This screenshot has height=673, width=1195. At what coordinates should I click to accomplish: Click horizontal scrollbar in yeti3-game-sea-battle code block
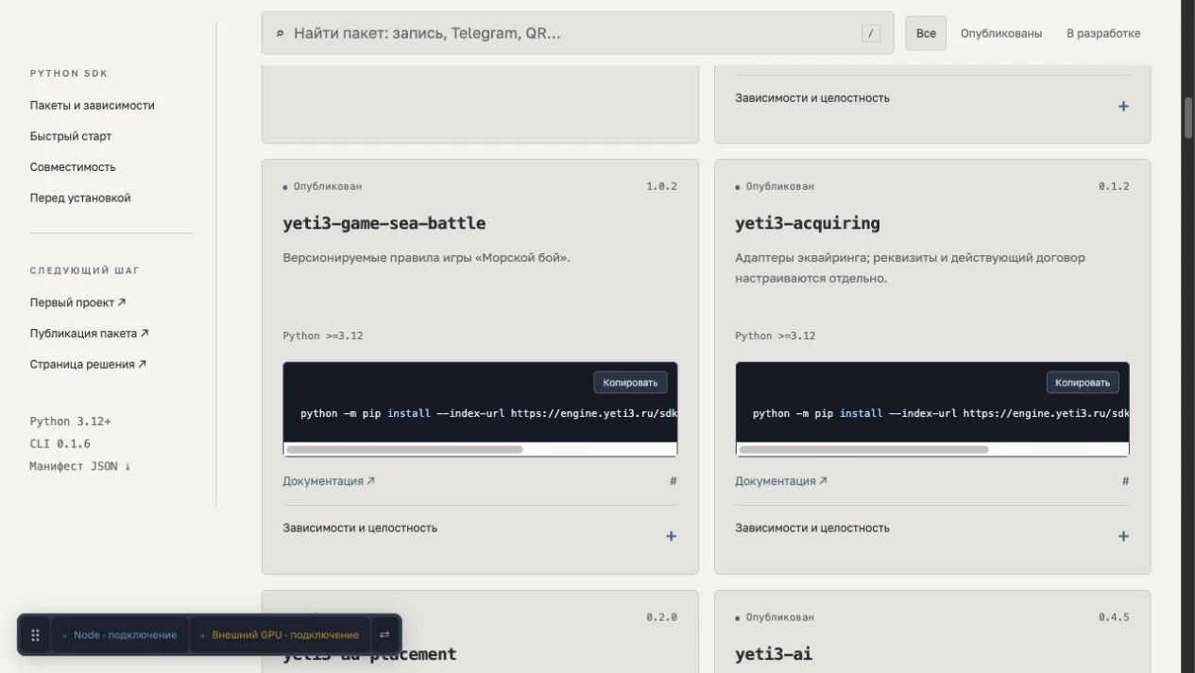point(404,450)
